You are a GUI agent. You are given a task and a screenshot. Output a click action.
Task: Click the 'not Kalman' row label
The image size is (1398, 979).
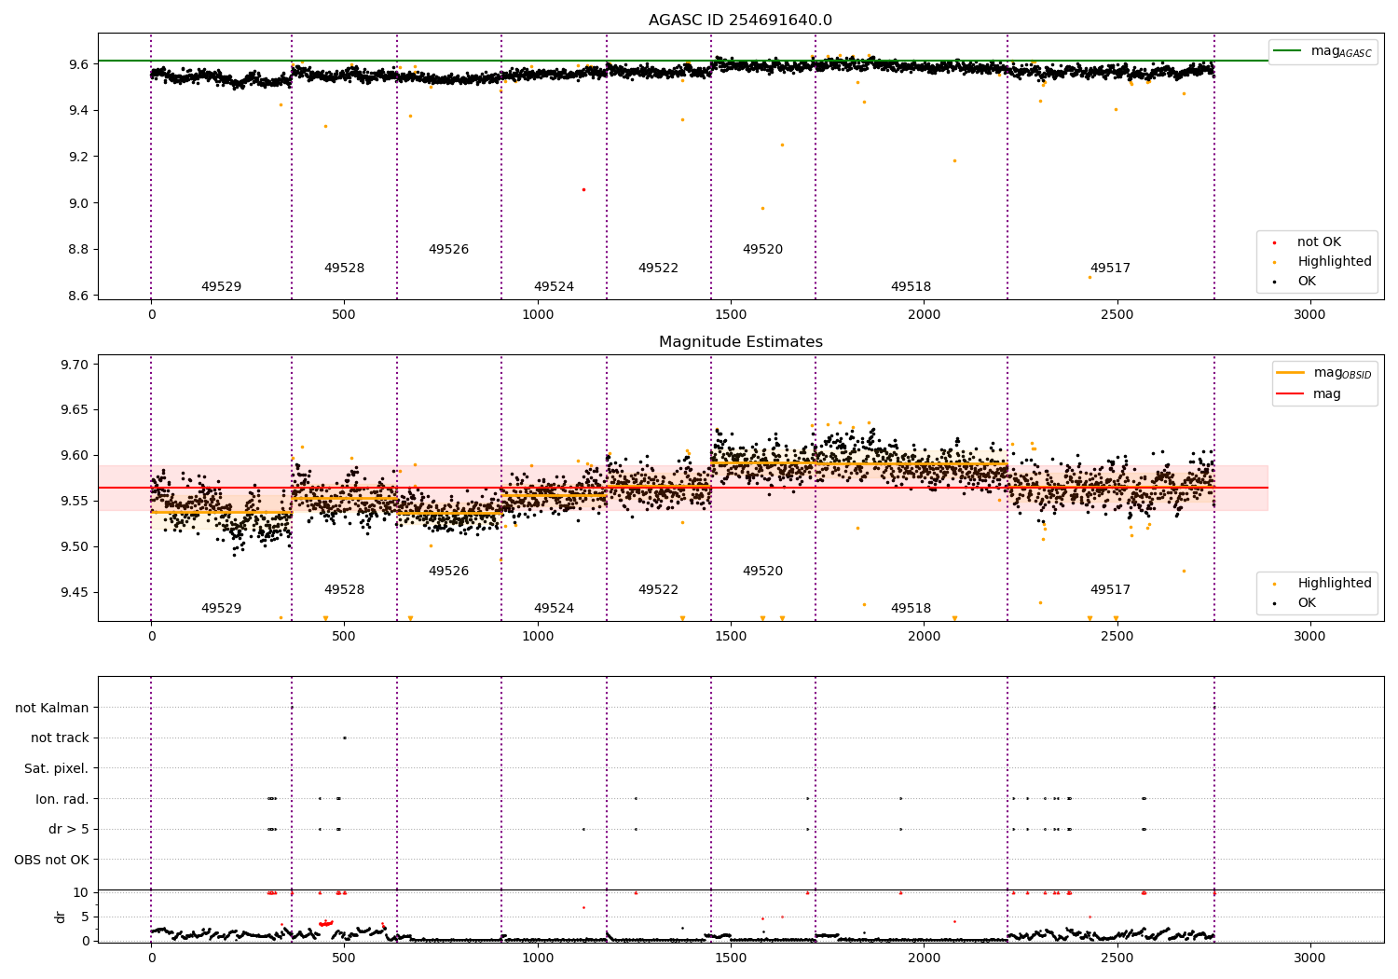tap(52, 708)
